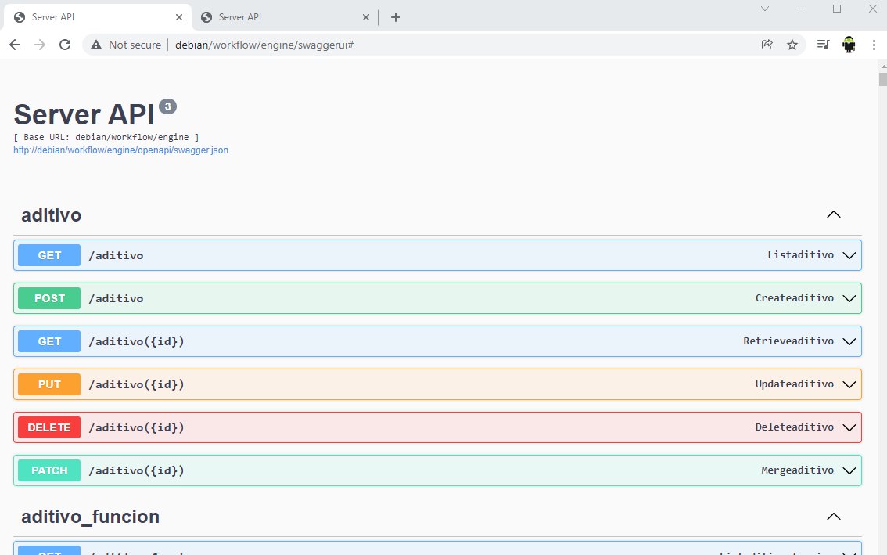Click the /aditivo path in the POST row
The height and width of the screenshot is (555, 887).
click(116, 298)
